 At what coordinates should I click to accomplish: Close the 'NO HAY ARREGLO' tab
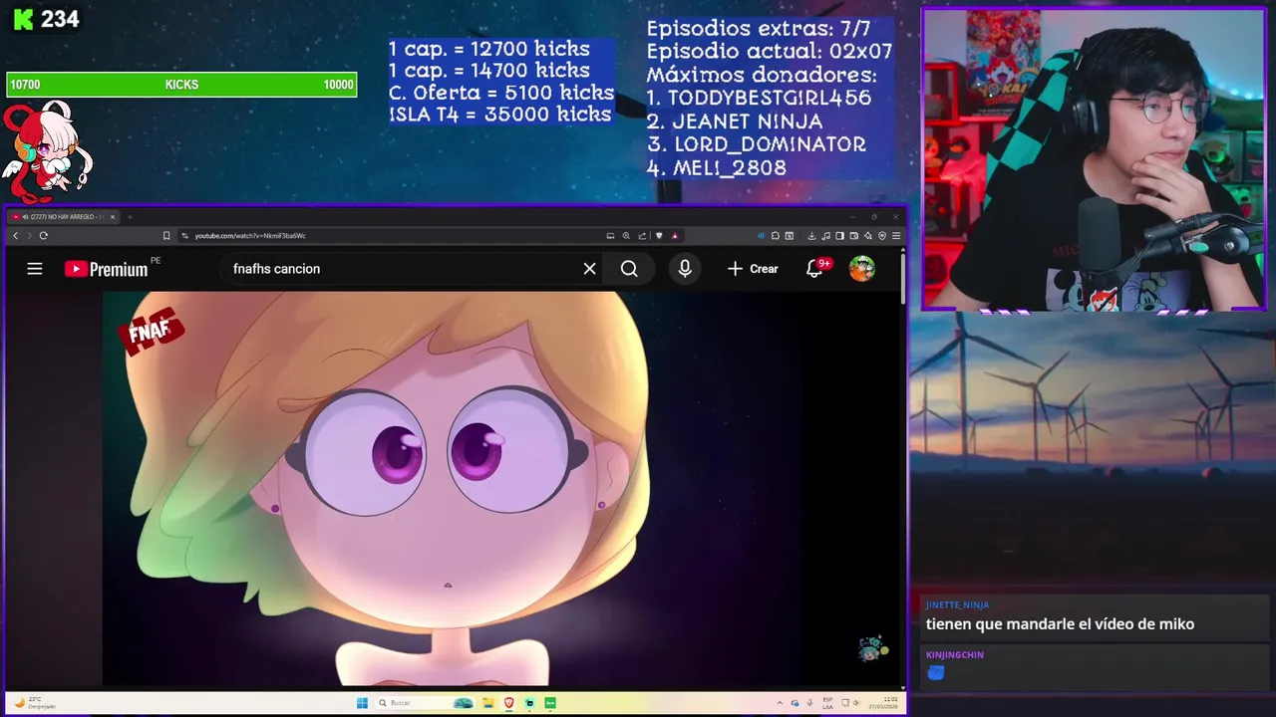(113, 217)
